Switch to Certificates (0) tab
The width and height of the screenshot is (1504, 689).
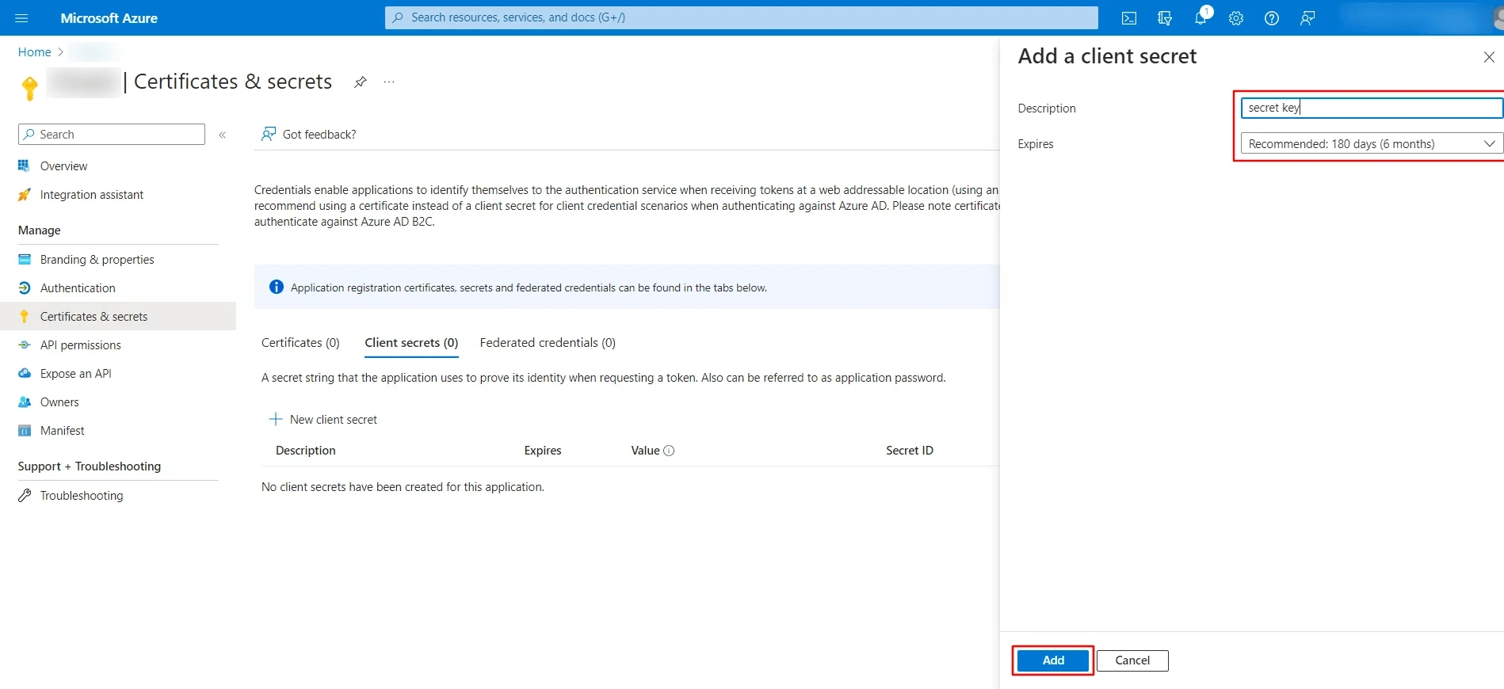(300, 343)
